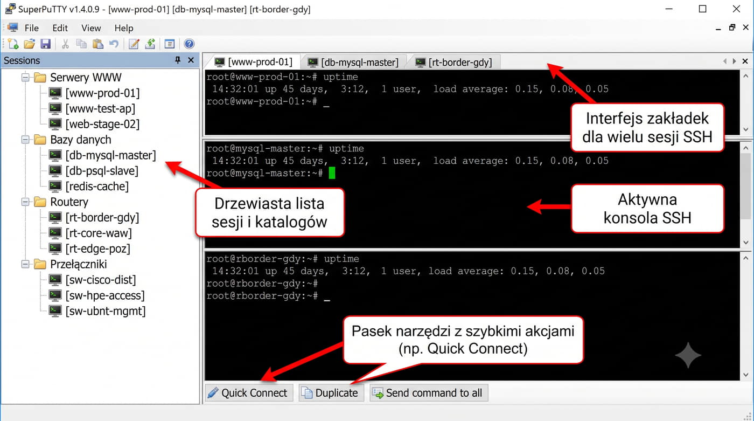Click the Edit pencil toolbar icon
This screenshot has width=754, height=421.
(134, 44)
